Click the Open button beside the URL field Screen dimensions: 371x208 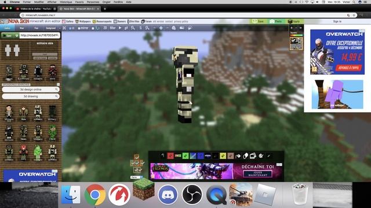[7, 36]
